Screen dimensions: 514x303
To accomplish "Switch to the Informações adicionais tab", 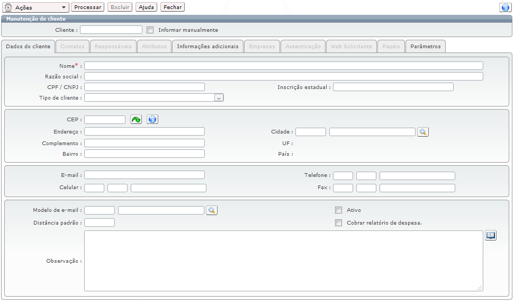I will [208, 47].
